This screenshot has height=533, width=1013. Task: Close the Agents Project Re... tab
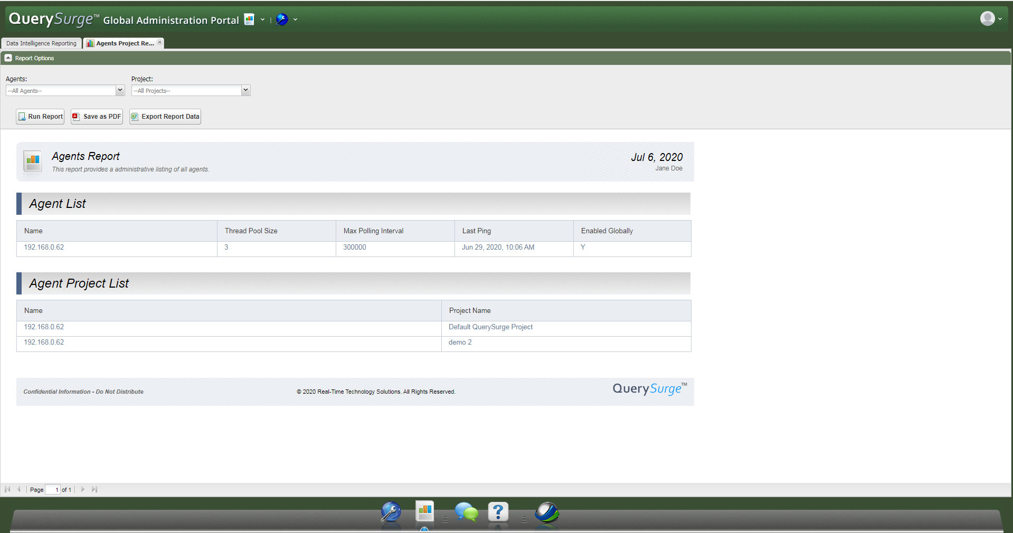click(160, 42)
